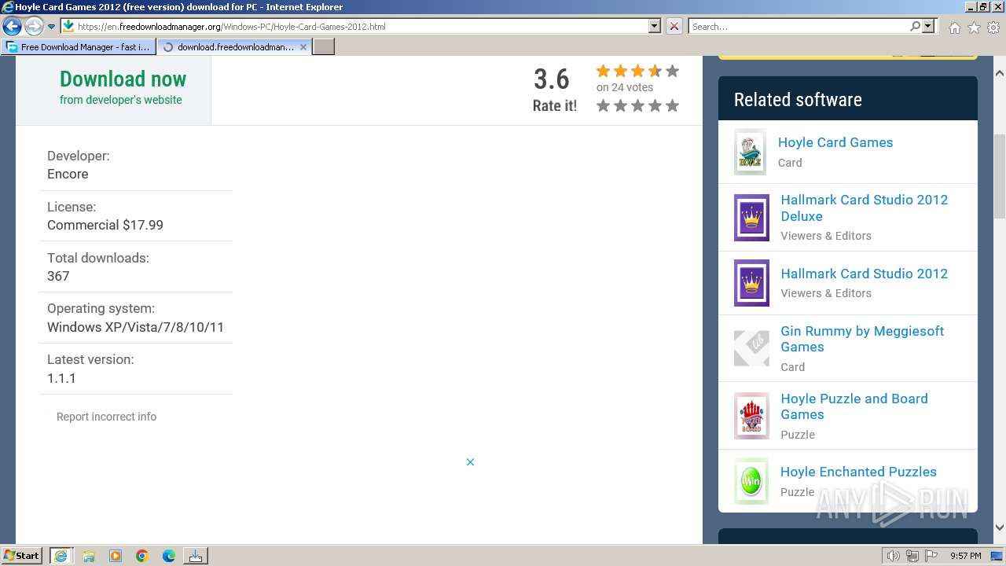Click Hoyle Puzzle and Board Games icon

tap(751, 416)
